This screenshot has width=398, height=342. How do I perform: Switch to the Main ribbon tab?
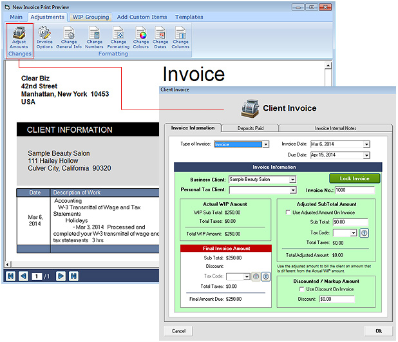16,17
